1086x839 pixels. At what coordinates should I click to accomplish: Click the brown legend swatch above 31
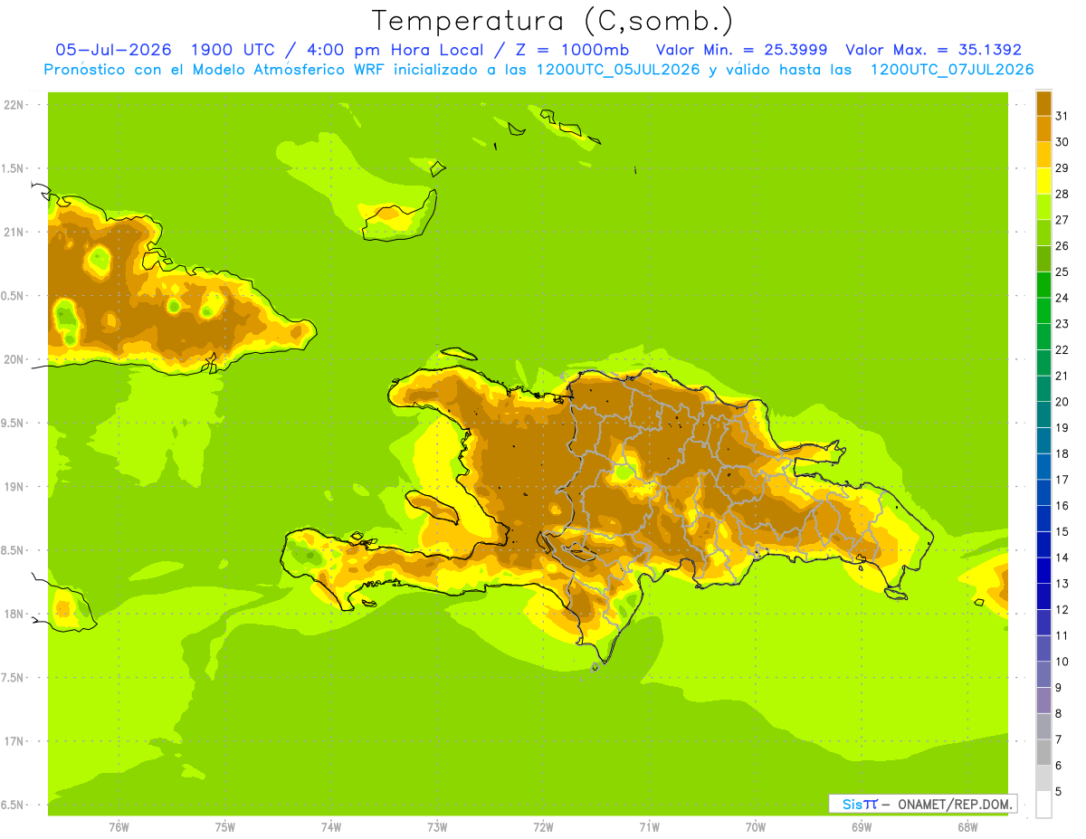coord(1043,103)
